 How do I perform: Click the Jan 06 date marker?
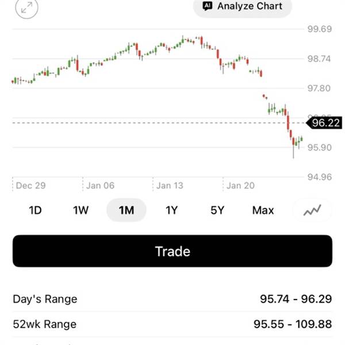[101, 186]
